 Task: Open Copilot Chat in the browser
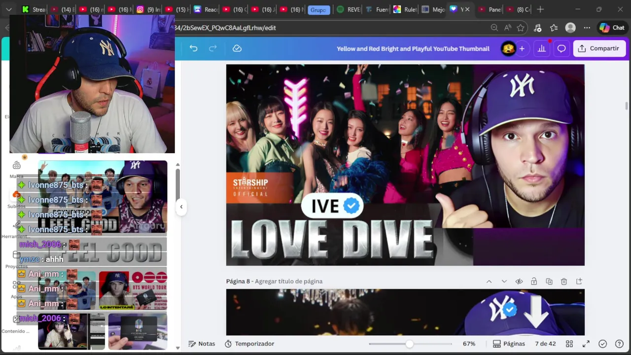tap(612, 28)
